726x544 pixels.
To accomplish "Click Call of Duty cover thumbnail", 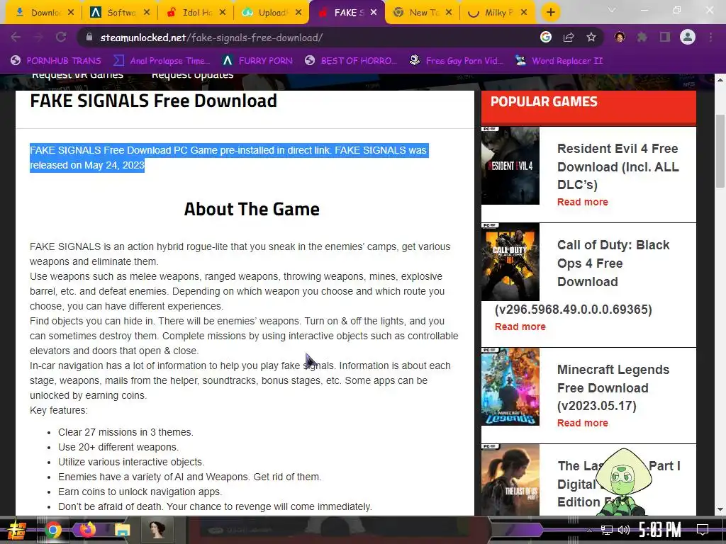I will (510, 262).
